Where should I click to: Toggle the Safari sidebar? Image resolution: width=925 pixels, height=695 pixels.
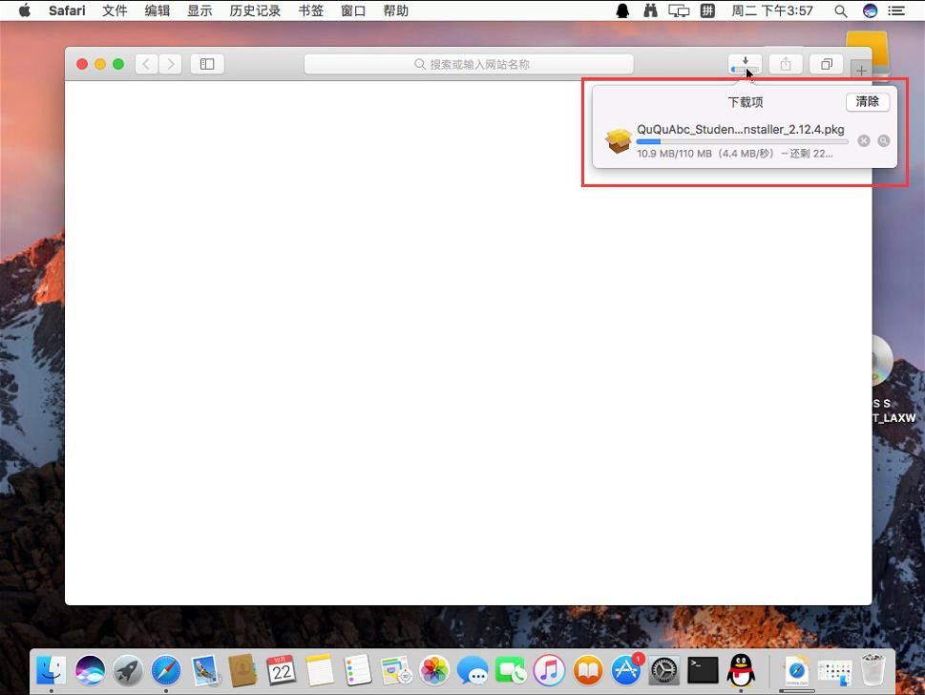pos(206,64)
